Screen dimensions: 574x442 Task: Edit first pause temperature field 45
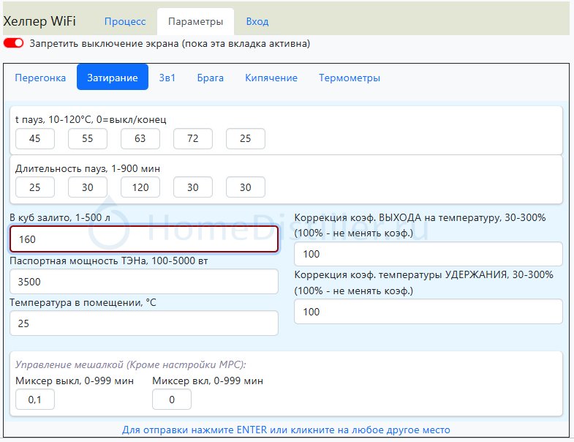tap(35, 138)
